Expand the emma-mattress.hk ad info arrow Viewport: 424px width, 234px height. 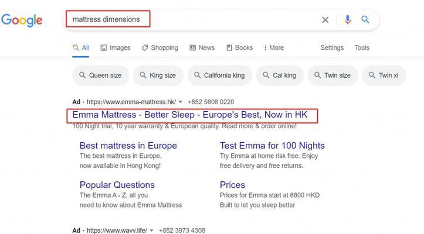[181, 102]
